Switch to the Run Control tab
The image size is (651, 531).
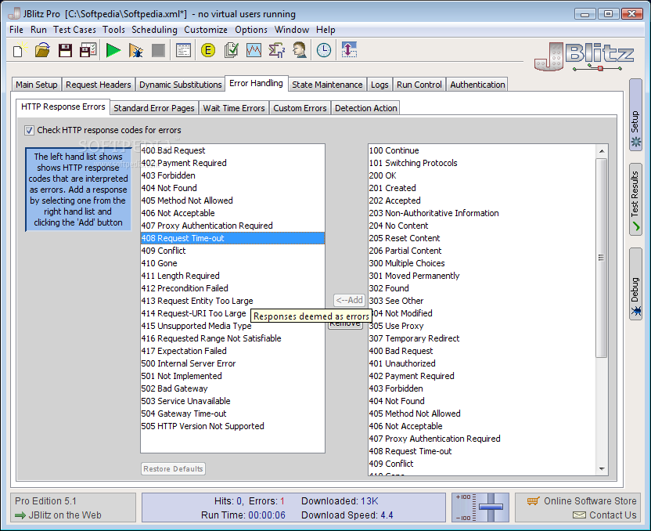coord(419,85)
